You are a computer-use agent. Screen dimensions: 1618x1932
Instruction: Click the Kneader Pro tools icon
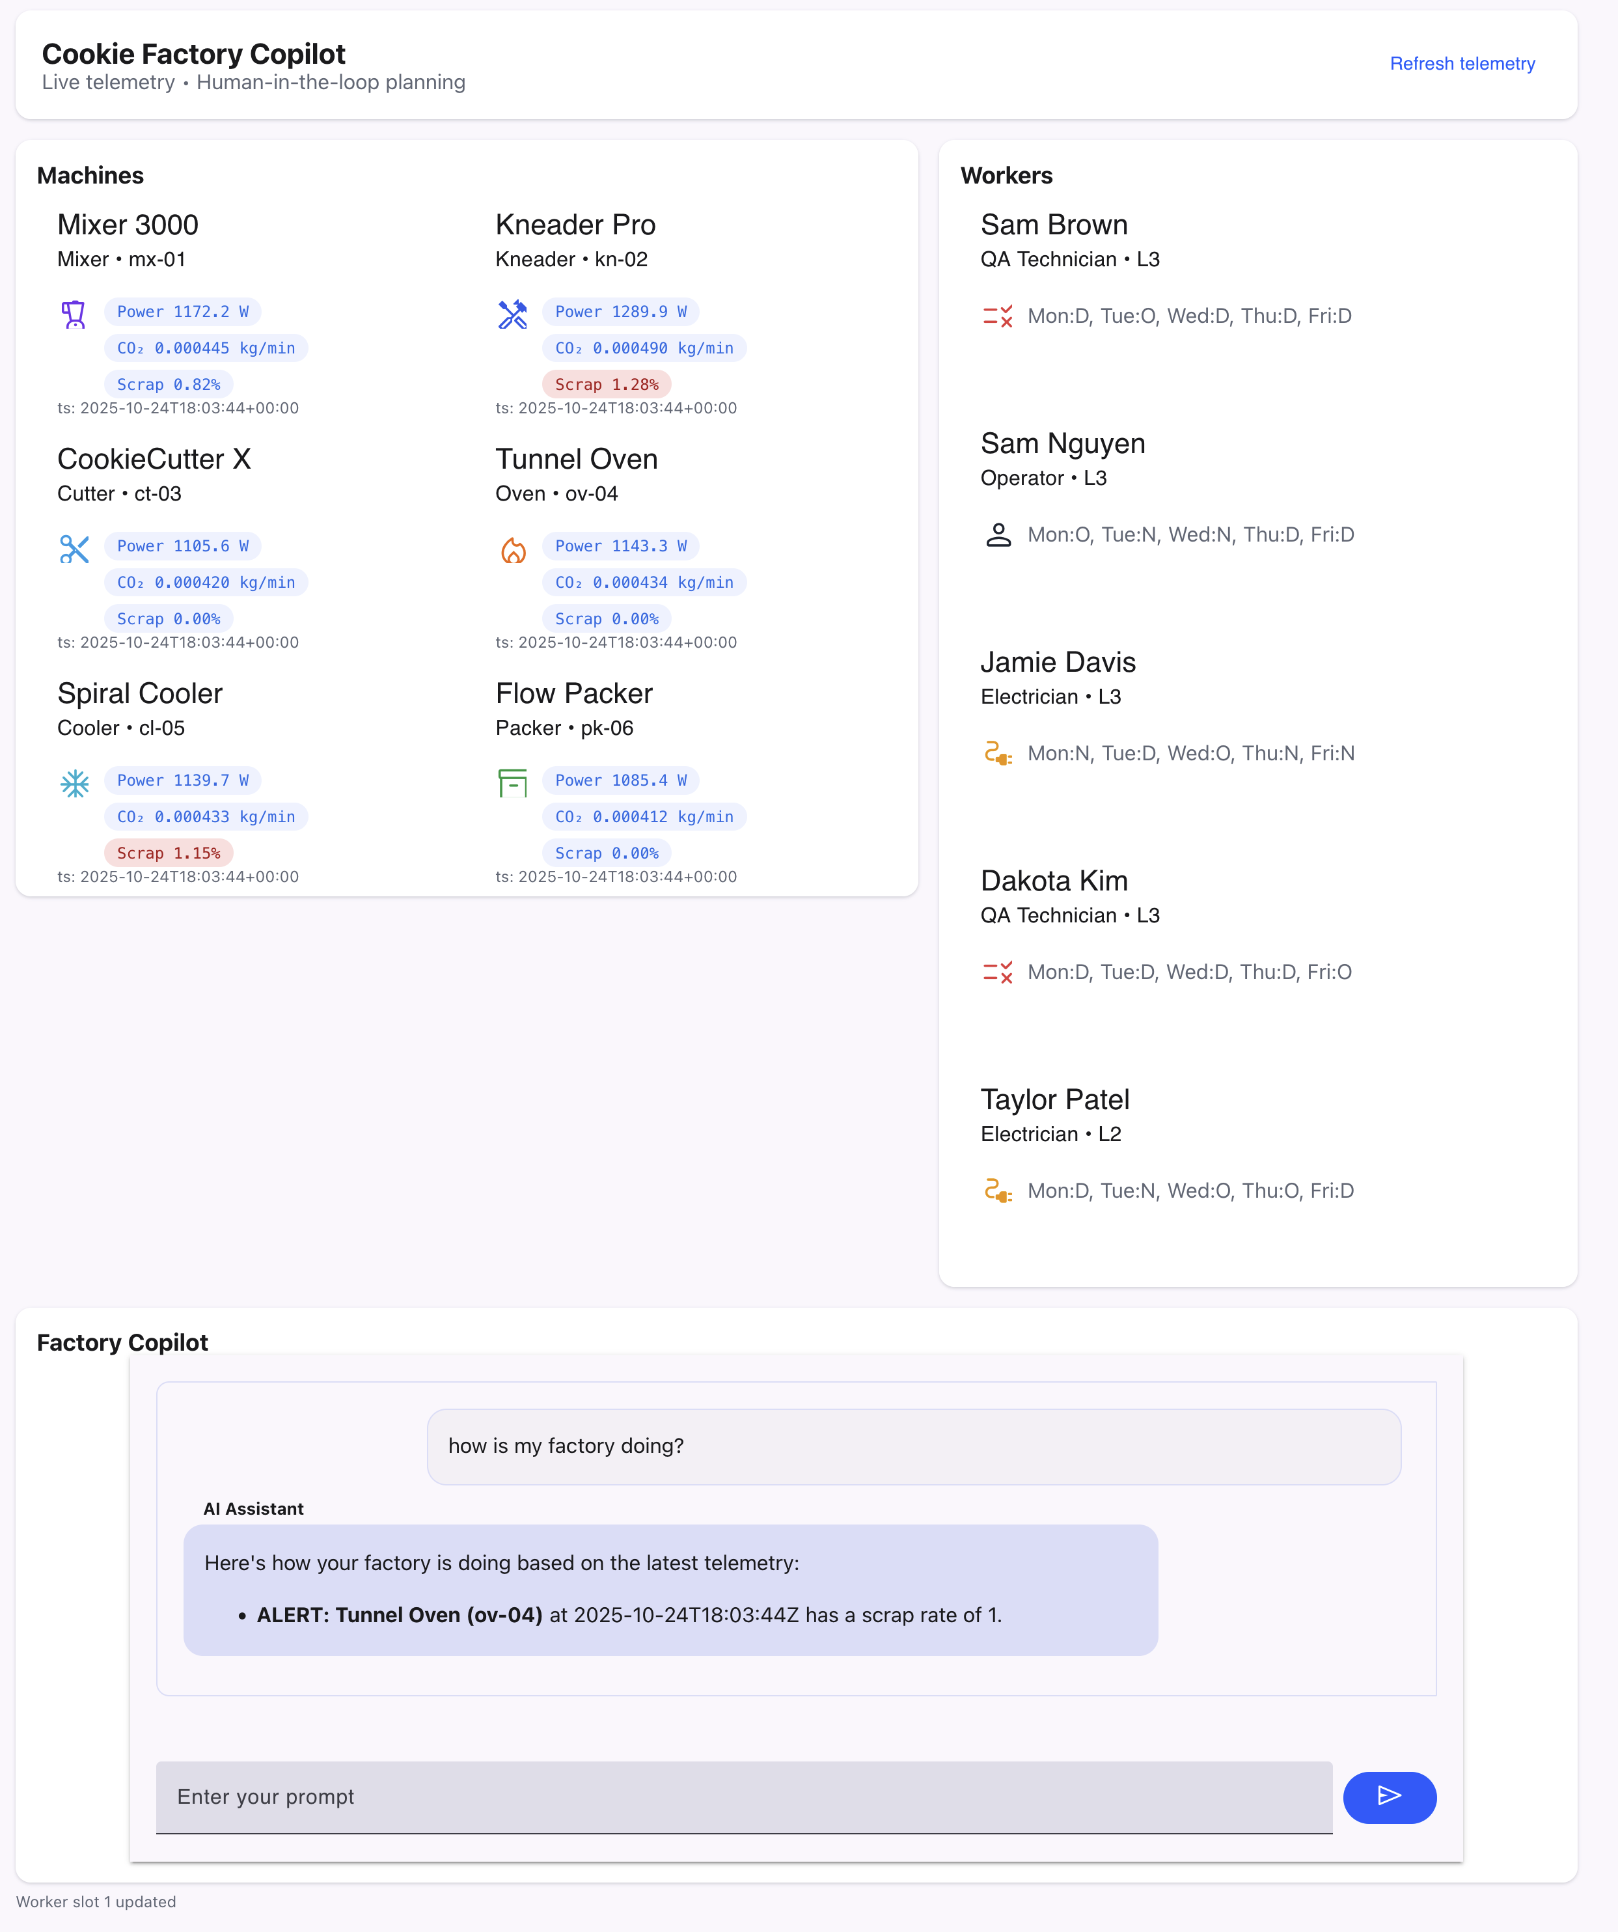[512, 314]
